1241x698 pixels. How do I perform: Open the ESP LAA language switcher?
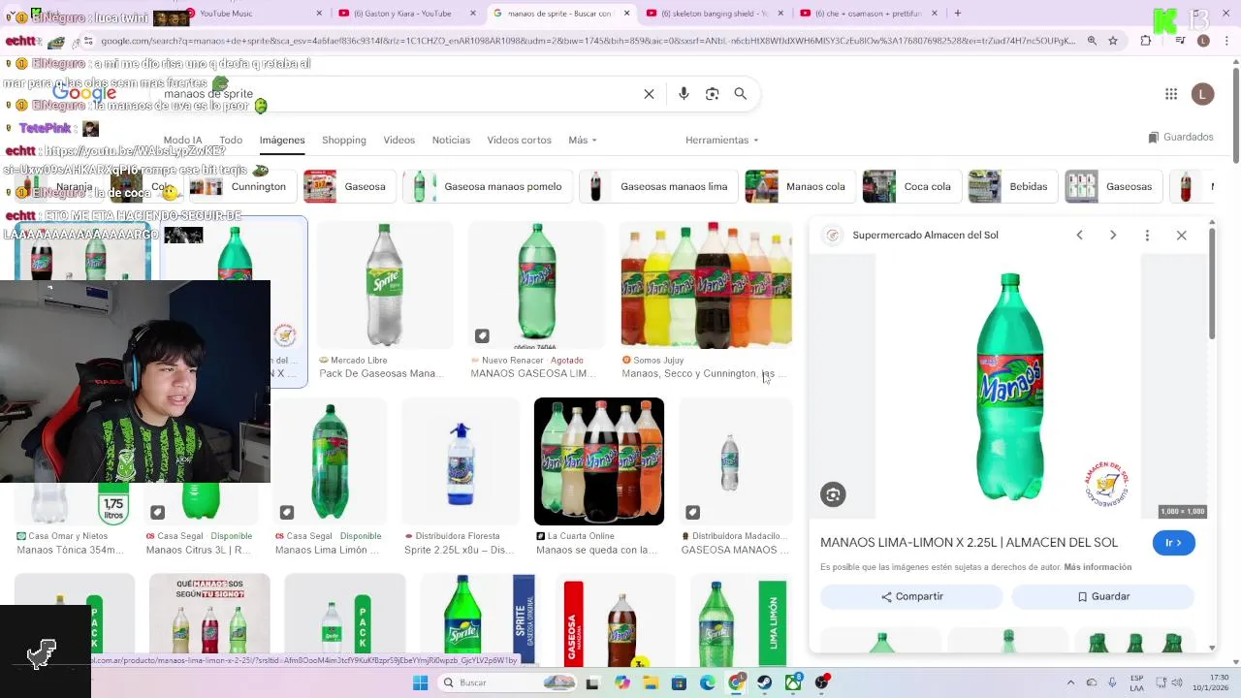click(1136, 682)
